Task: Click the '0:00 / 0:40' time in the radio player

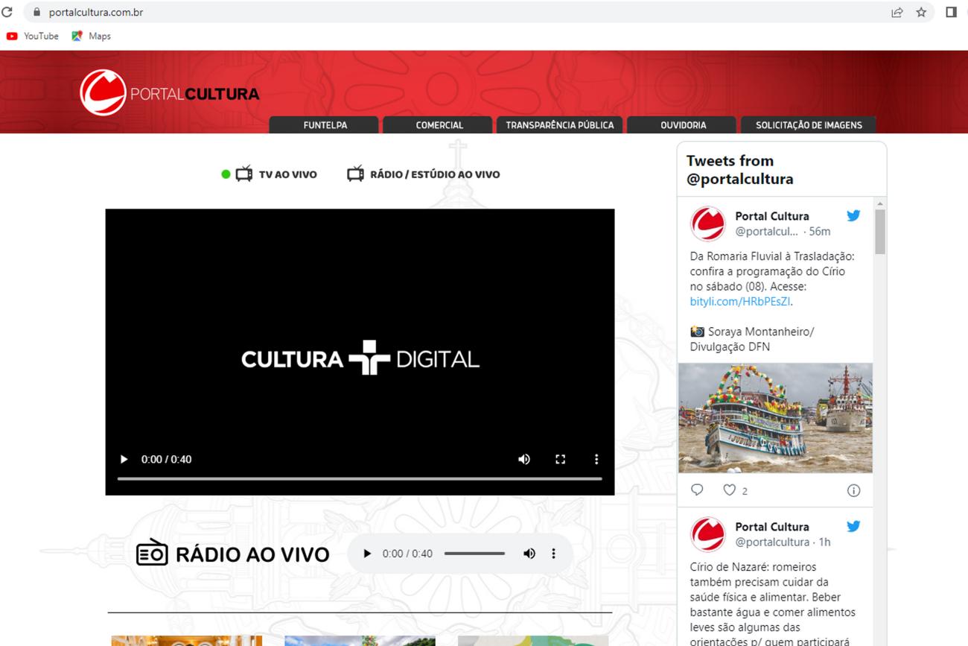Action: click(407, 554)
